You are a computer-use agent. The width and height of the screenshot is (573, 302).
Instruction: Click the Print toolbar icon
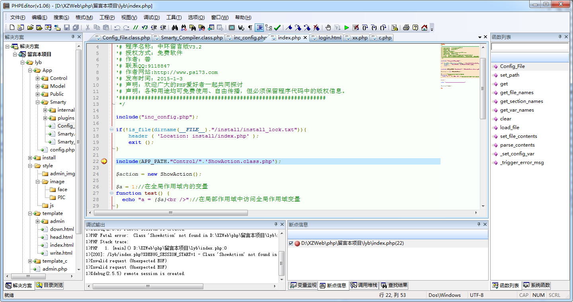pos(406,27)
